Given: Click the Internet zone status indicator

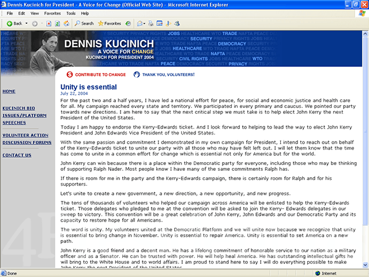Looking at the screenshot, I should click(x=326, y=273).
